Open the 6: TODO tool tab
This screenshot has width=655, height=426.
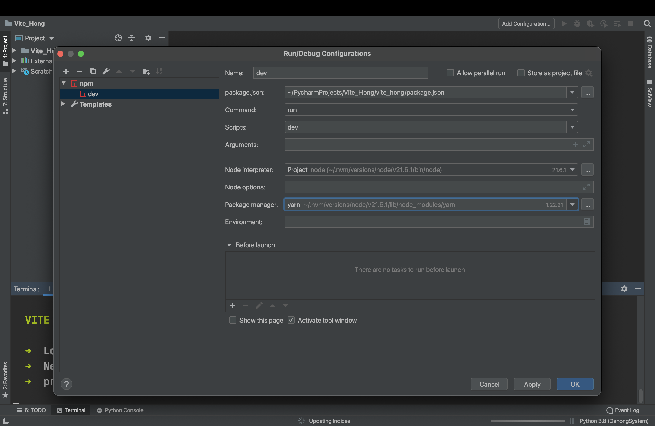[31, 410]
